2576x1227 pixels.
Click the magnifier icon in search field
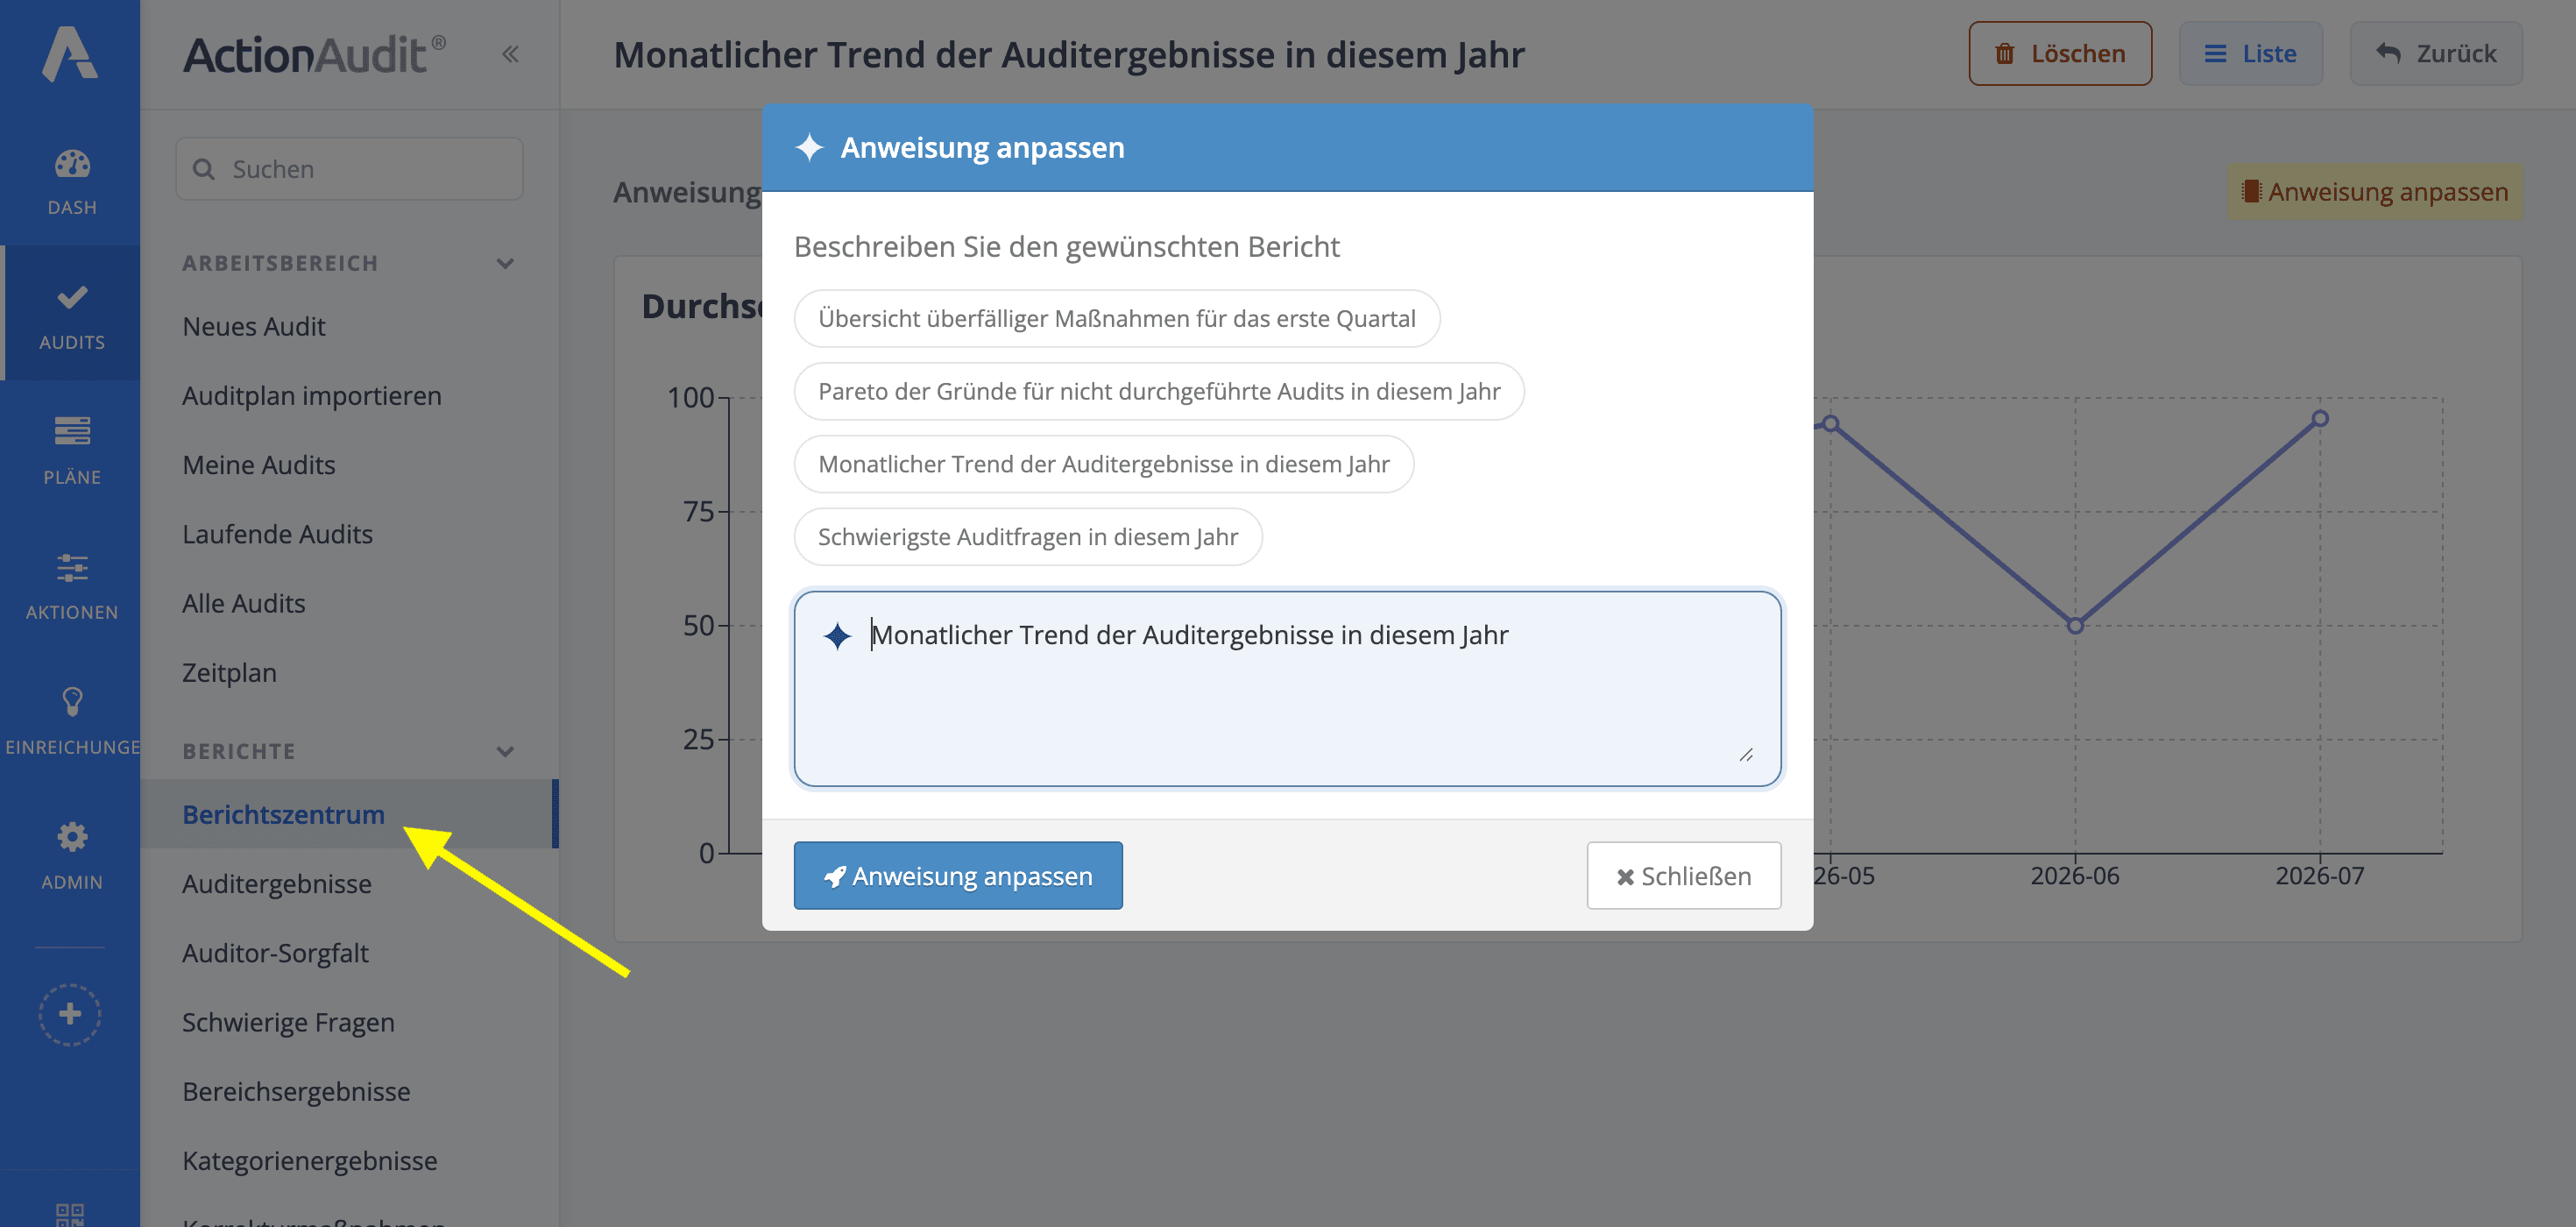(204, 169)
